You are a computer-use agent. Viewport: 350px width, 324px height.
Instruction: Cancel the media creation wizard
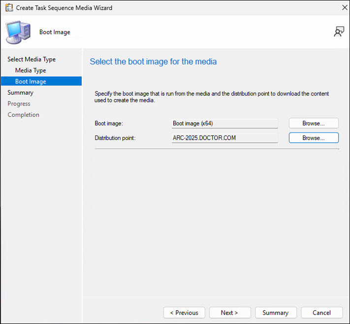(322, 313)
